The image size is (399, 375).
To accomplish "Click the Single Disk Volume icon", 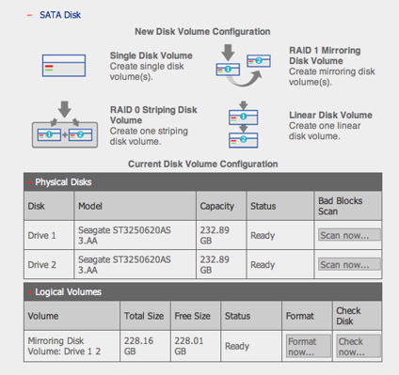I will (x=64, y=66).
